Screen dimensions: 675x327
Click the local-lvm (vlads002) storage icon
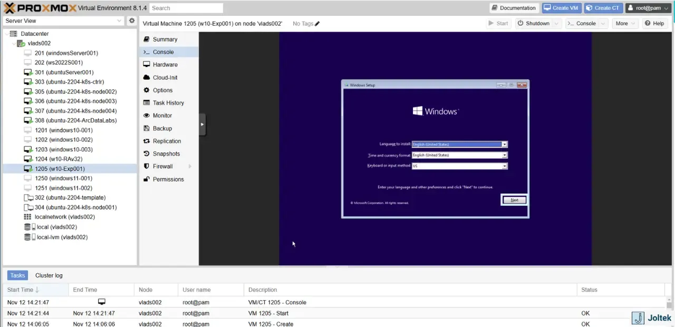tap(30, 237)
